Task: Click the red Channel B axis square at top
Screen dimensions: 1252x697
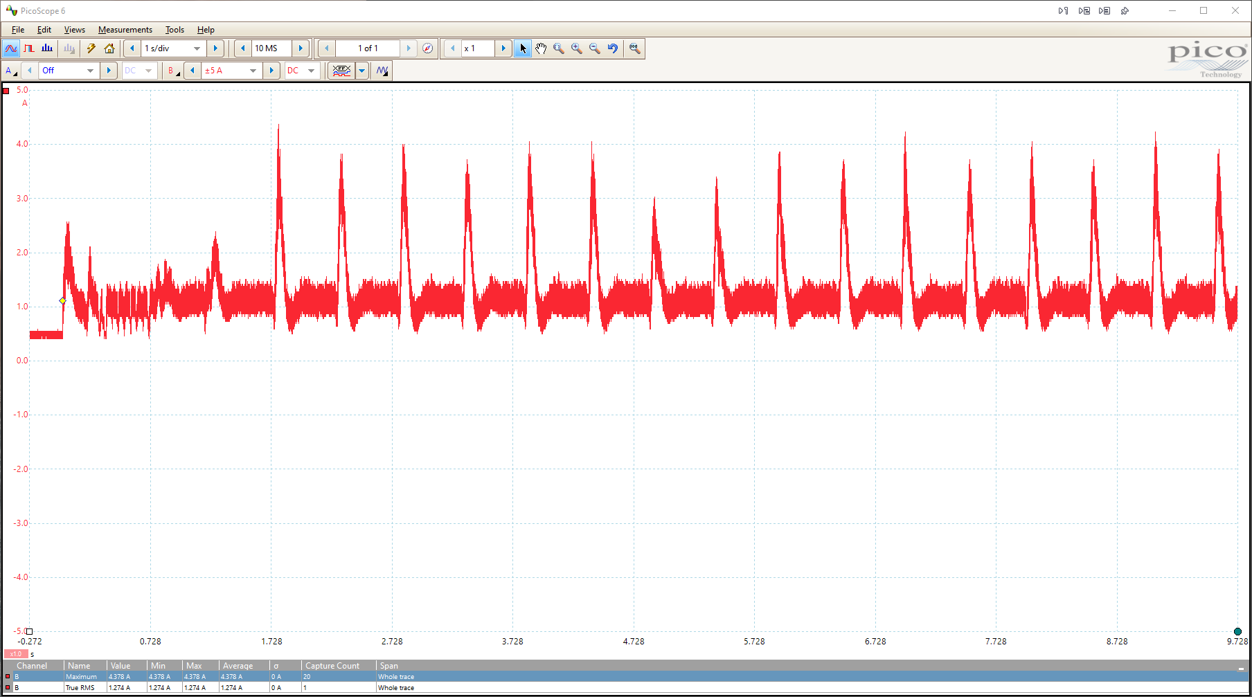Action: pyautogui.click(x=6, y=91)
